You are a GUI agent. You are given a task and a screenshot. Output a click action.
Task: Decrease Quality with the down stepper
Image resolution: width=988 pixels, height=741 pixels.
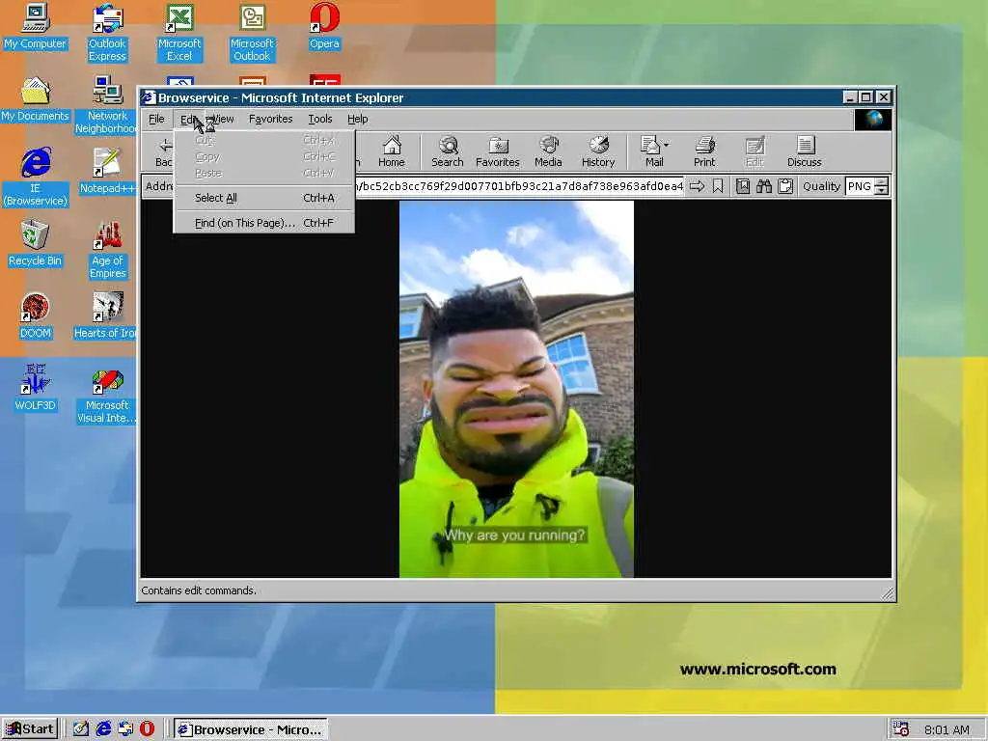click(x=882, y=190)
